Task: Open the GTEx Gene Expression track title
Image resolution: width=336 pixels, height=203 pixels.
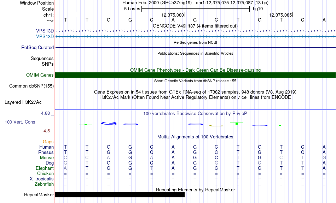Action: pos(195,92)
